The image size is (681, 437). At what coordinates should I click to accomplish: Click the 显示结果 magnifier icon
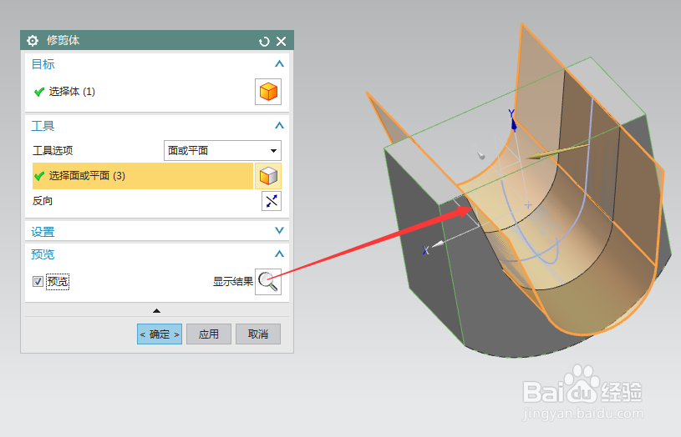tap(268, 282)
